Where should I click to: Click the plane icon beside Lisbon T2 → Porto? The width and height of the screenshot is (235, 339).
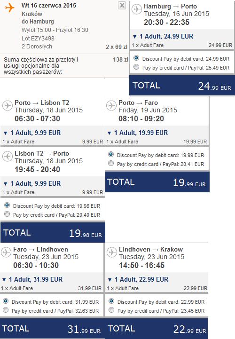pos(8,157)
